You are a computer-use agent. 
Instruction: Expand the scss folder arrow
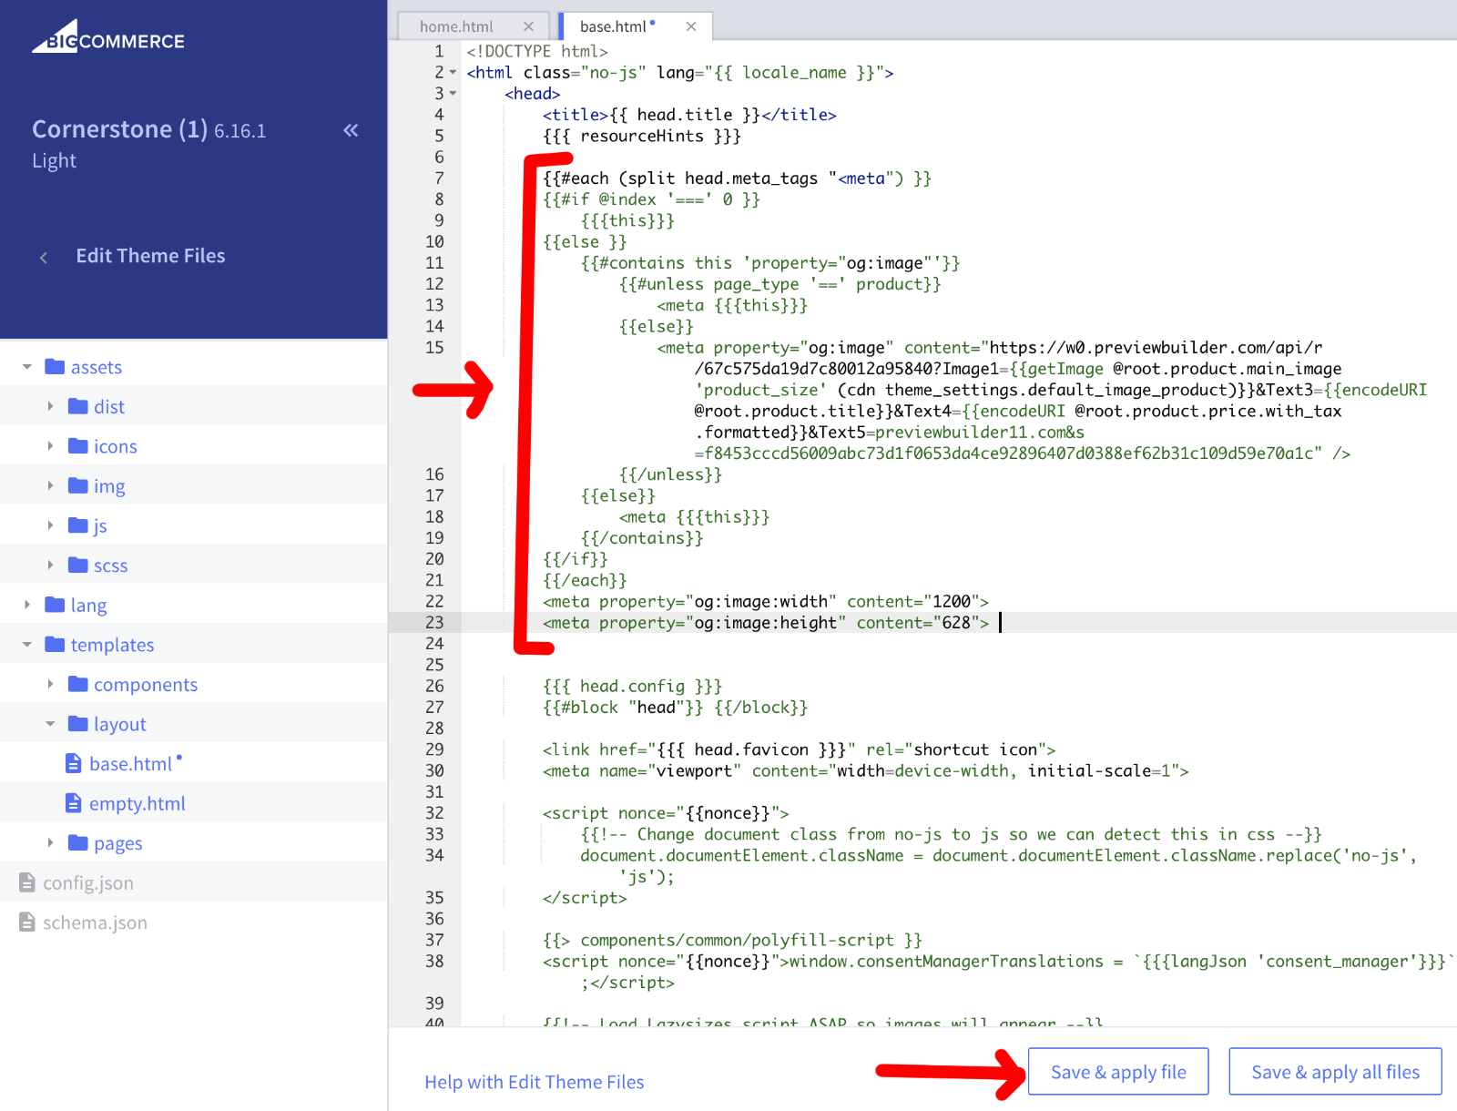coord(50,565)
